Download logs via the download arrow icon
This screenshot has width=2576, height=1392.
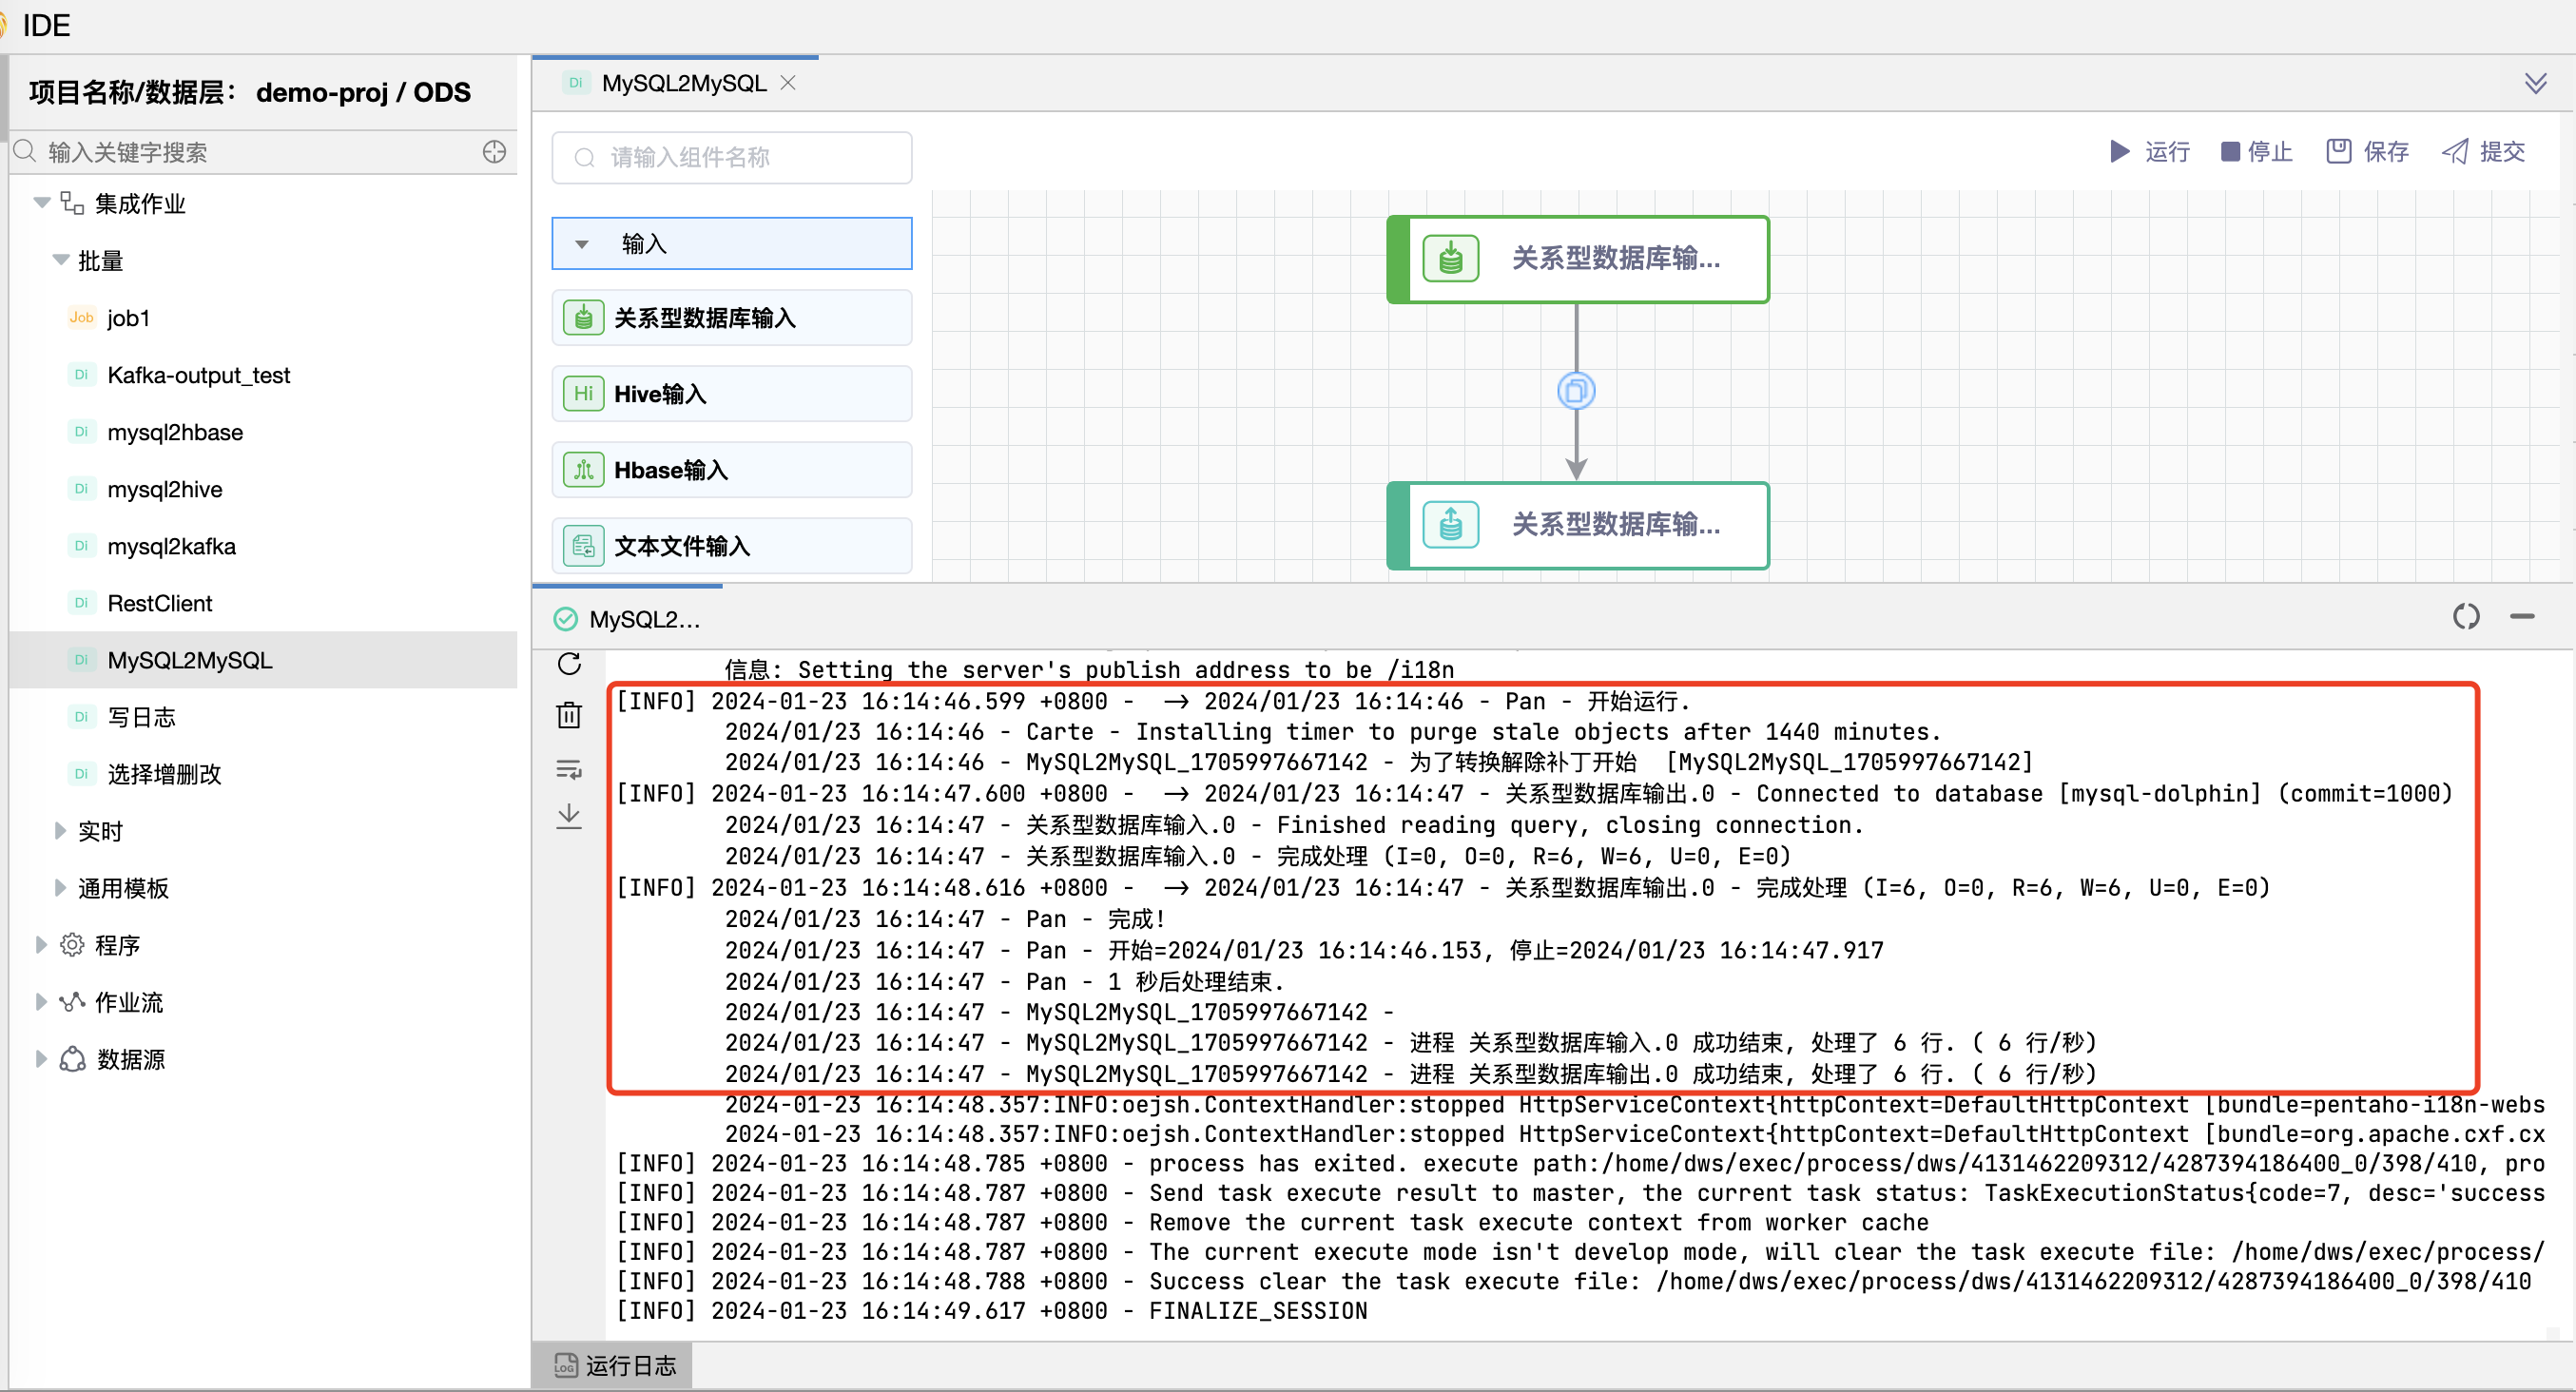click(x=569, y=816)
